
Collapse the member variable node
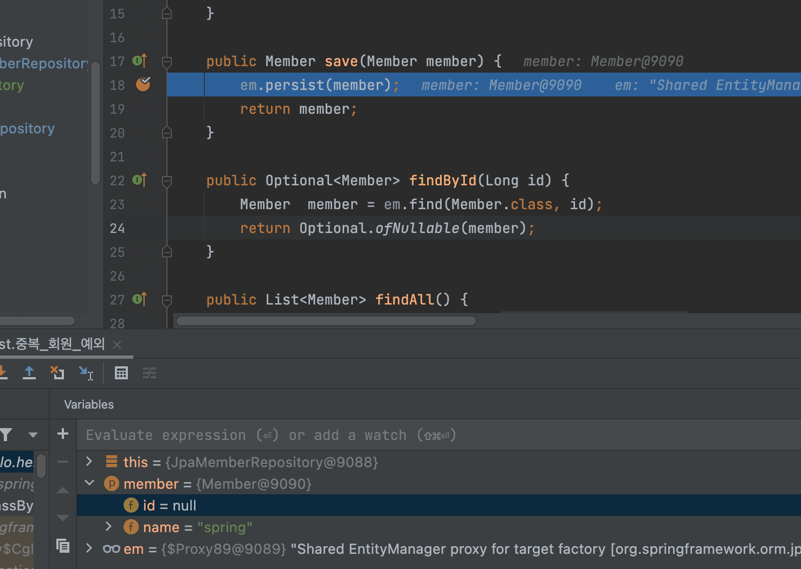click(x=89, y=483)
